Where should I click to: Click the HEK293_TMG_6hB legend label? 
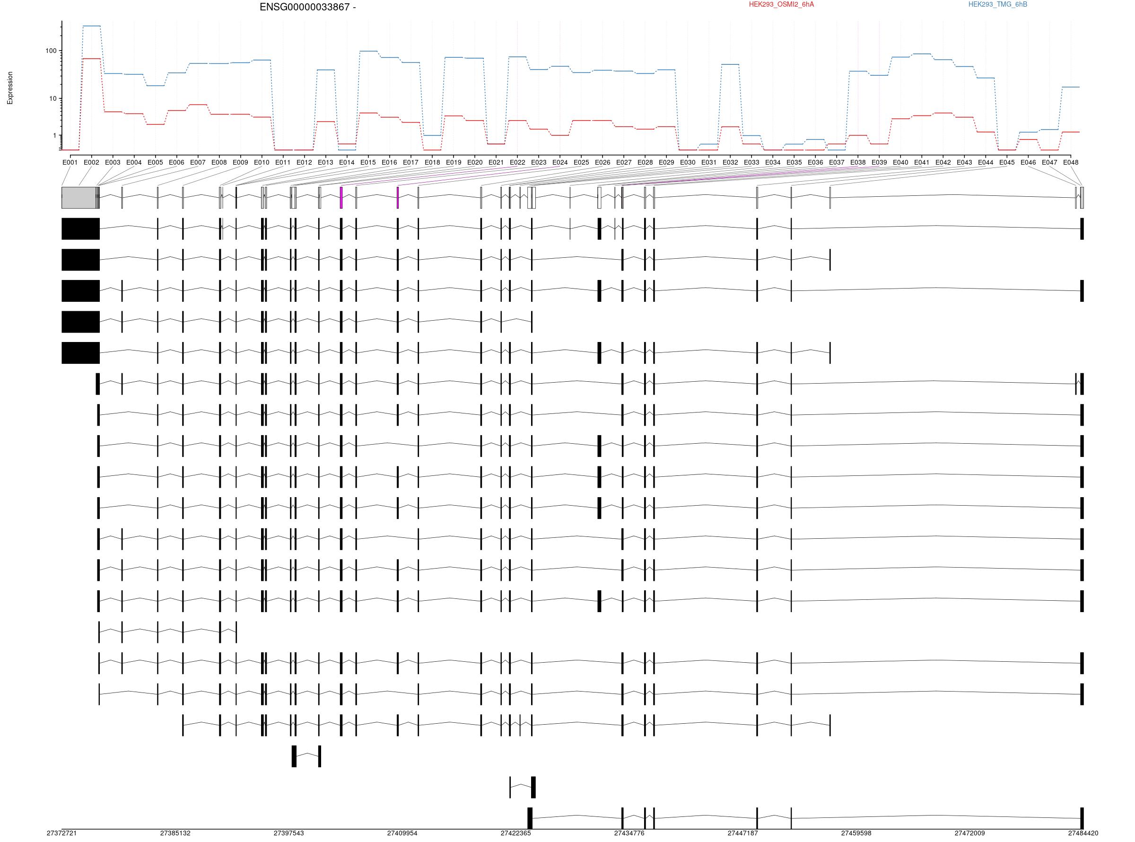pos(997,5)
